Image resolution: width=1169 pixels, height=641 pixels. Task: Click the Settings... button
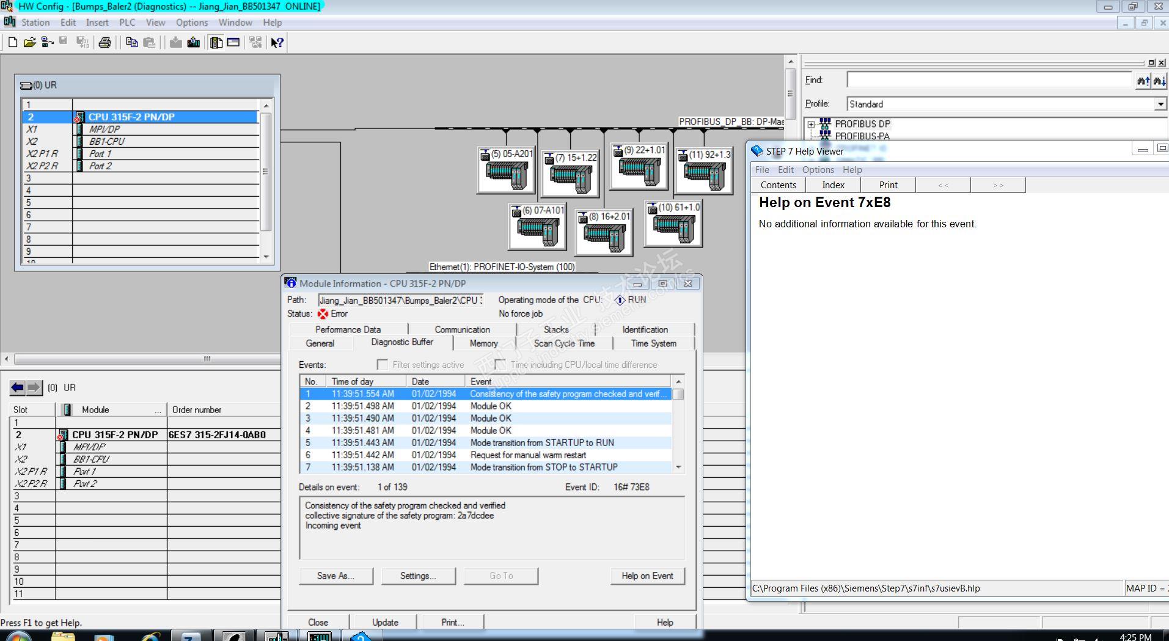tap(419, 576)
